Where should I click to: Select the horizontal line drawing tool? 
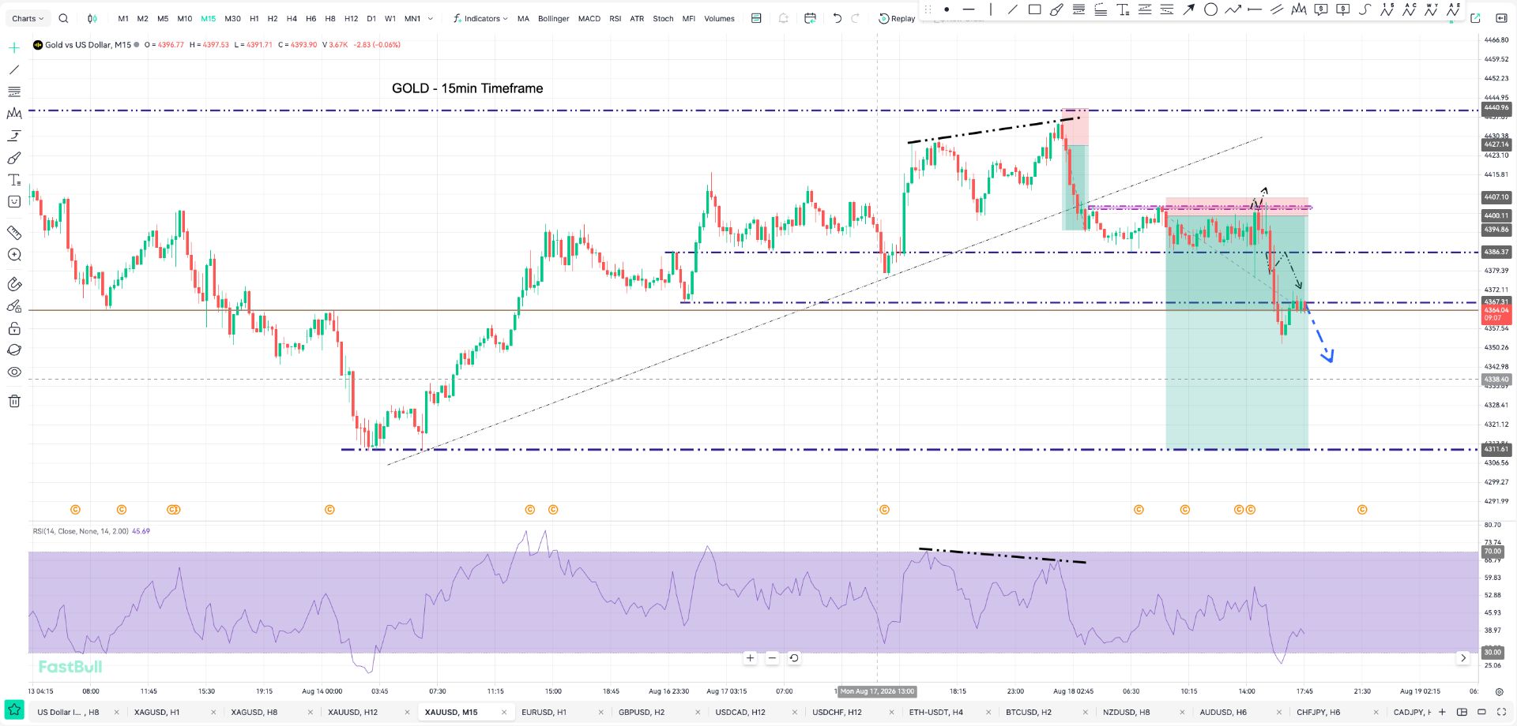pyautogui.click(x=969, y=9)
